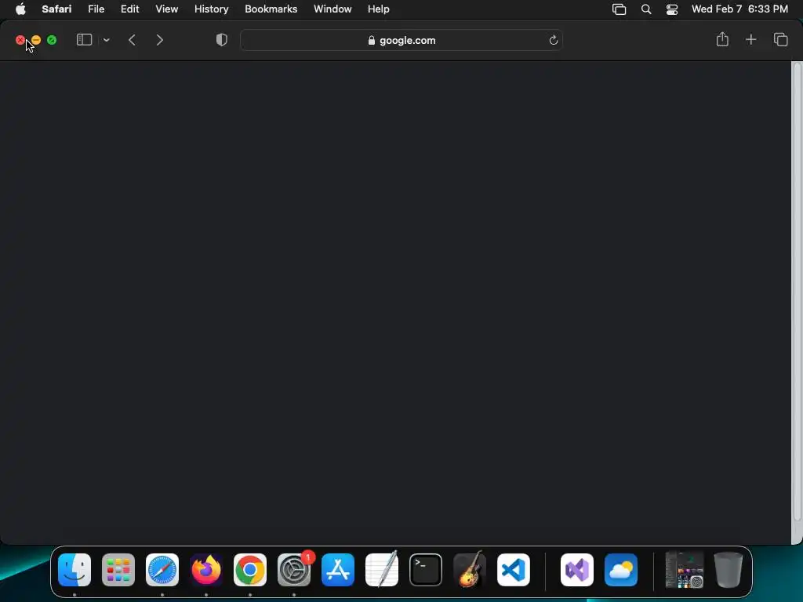Click the green full screen window button
The width and height of the screenshot is (803, 602).
52,40
